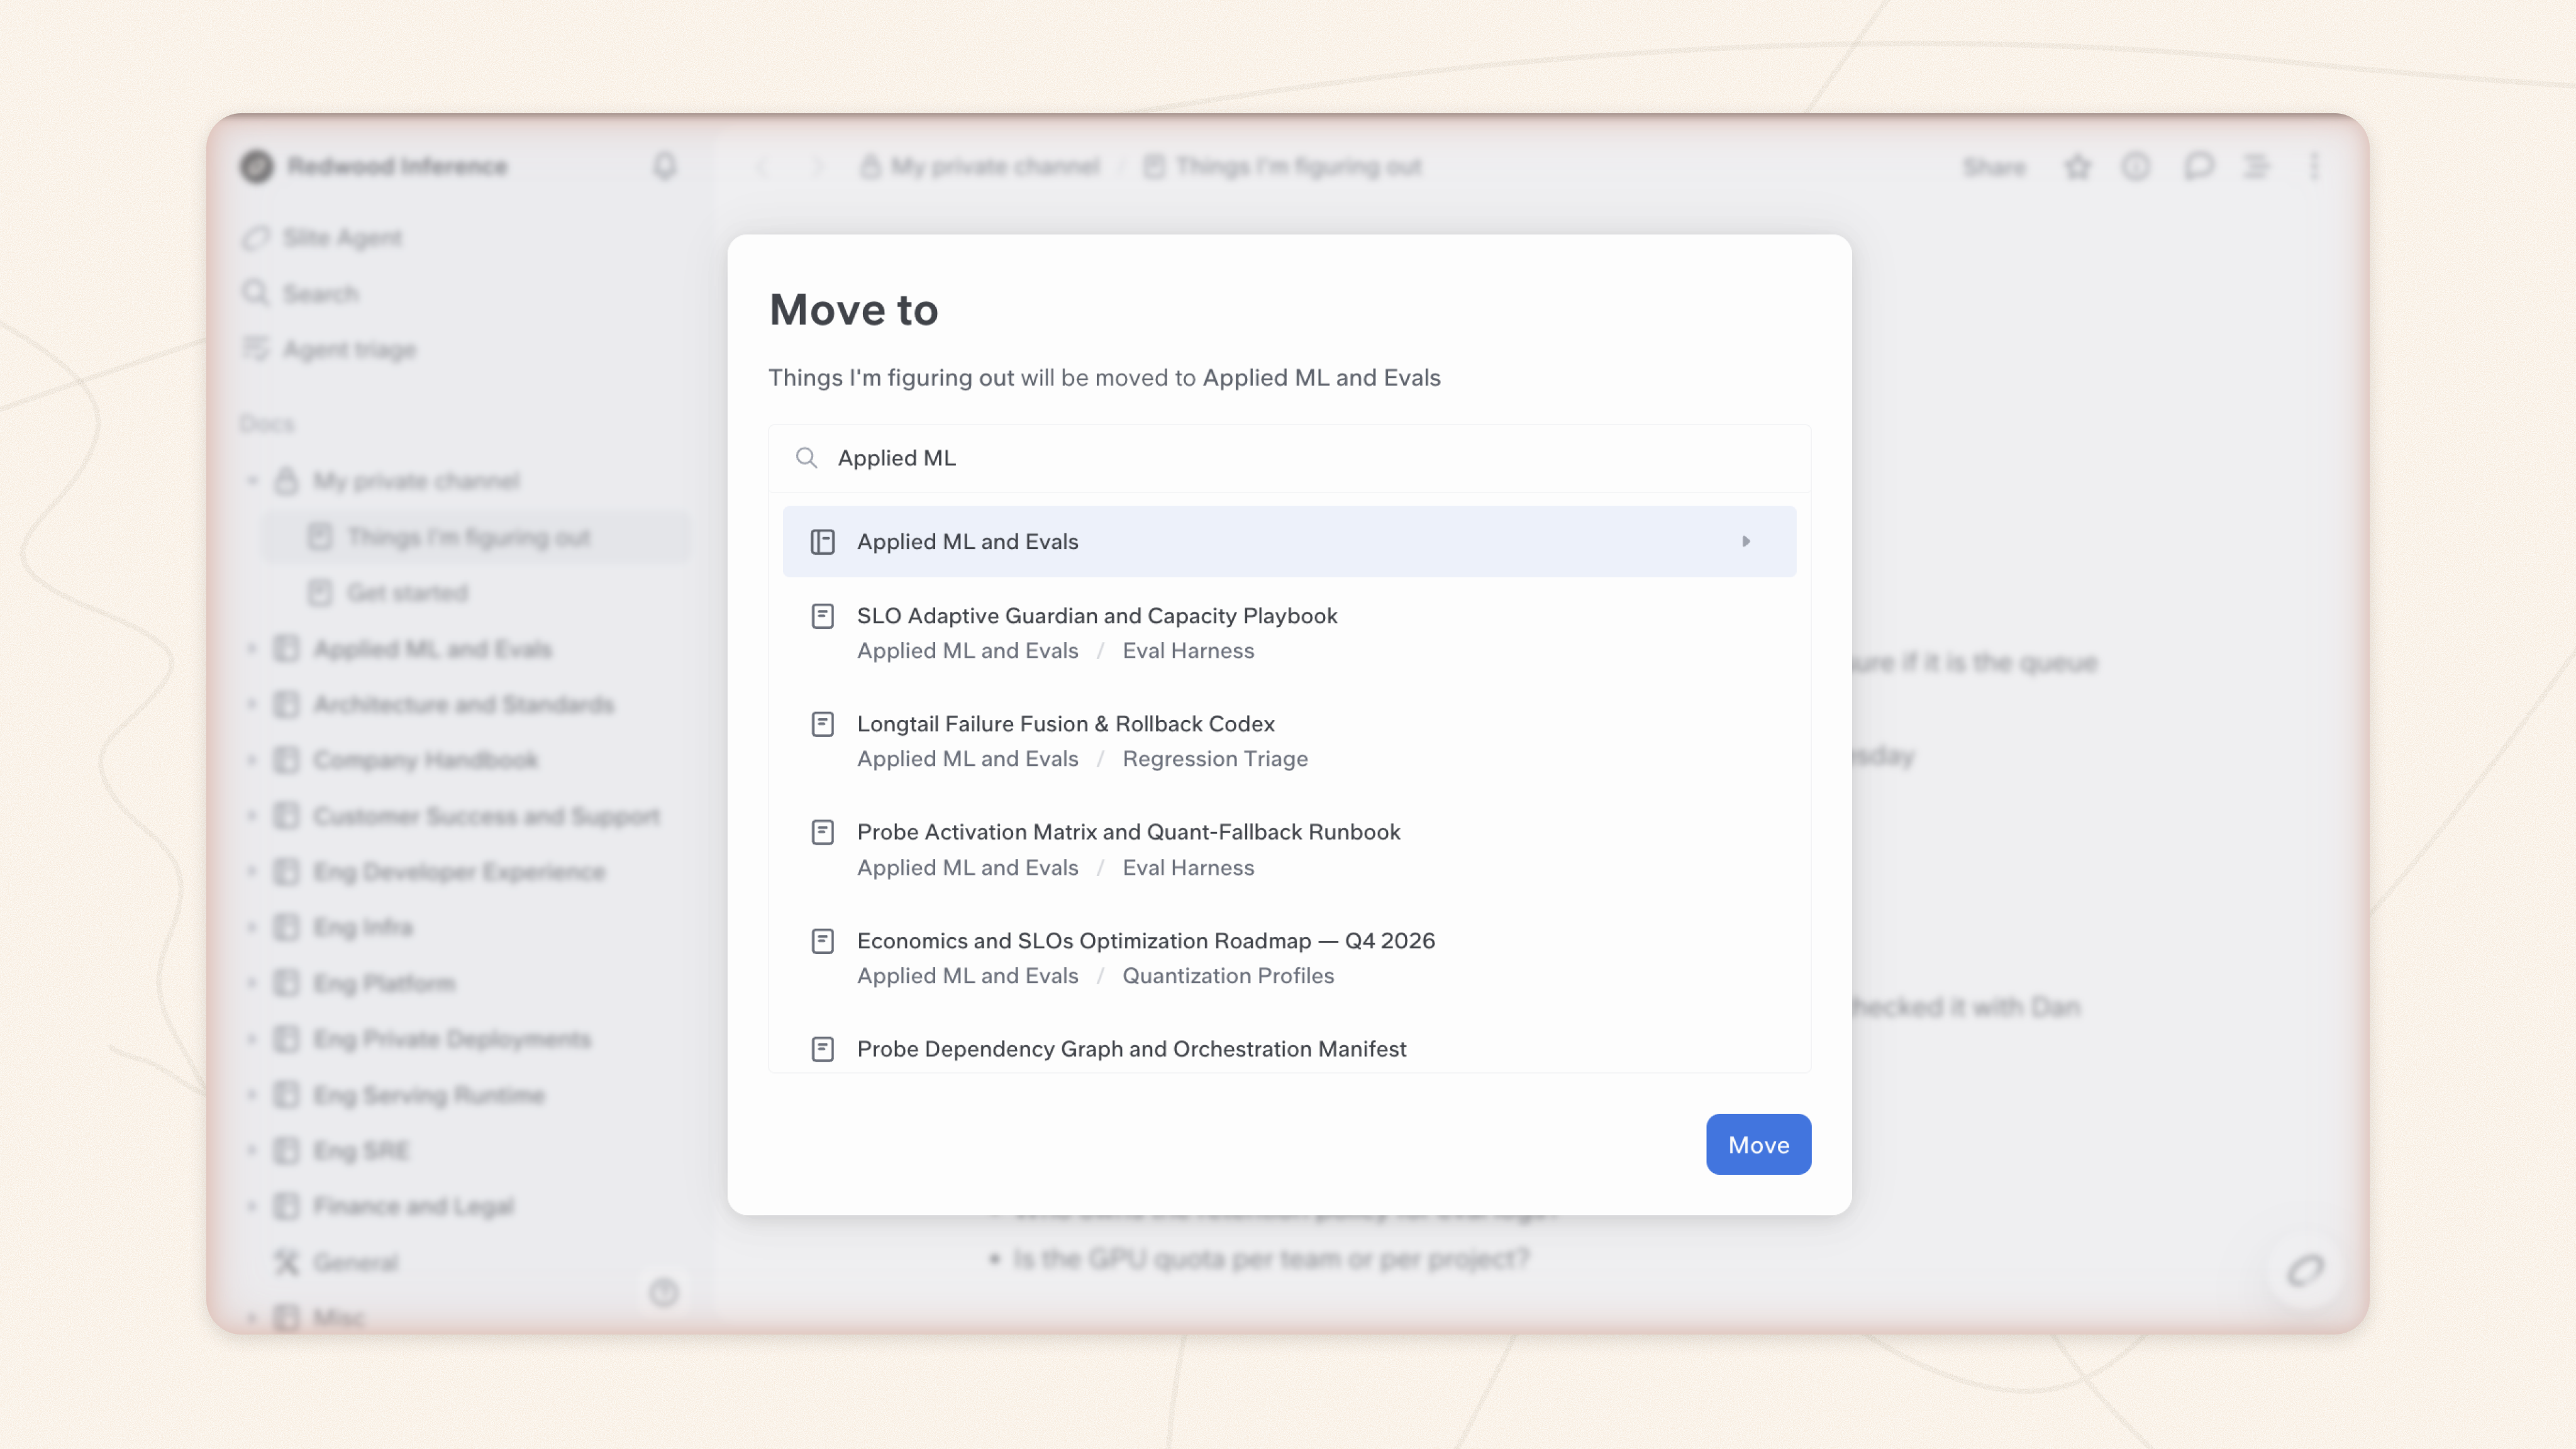Click document icon for Probe Dependency Graph
This screenshot has width=2576, height=1449.
822,1049
